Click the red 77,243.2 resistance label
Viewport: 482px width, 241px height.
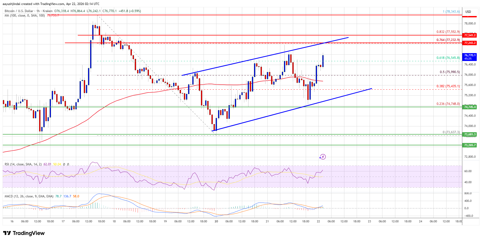pyautogui.click(x=470, y=43)
